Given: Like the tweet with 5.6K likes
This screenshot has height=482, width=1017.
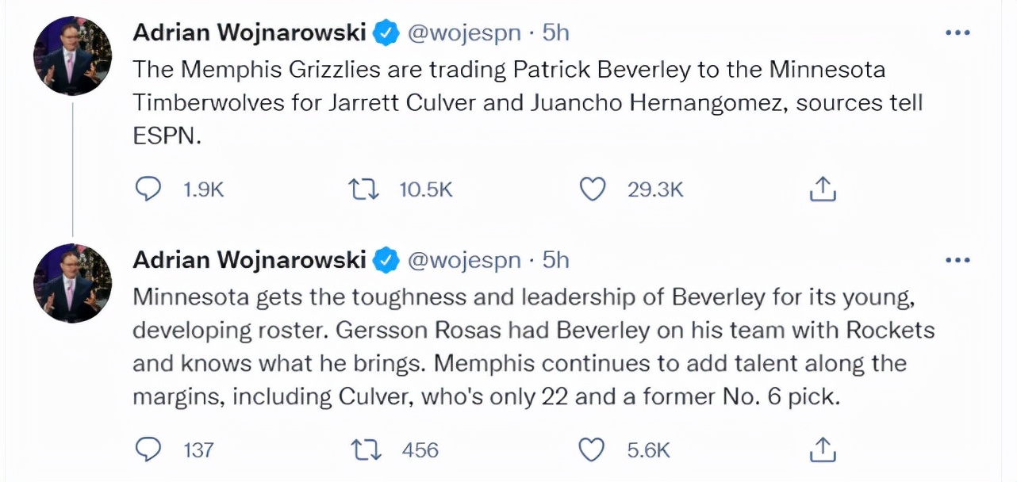Looking at the screenshot, I should pyautogui.click(x=593, y=449).
